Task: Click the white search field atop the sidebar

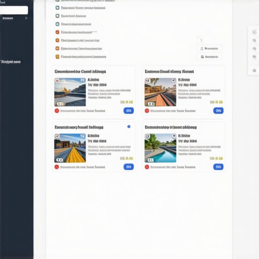Action: point(14,10)
